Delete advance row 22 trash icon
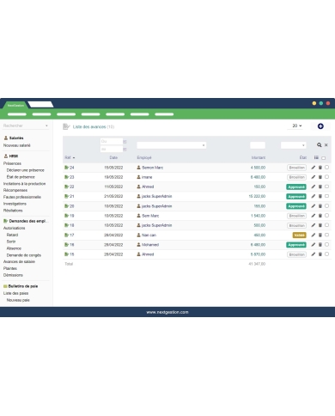The height and width of the screenshot is (416, 335). (320, 187)
